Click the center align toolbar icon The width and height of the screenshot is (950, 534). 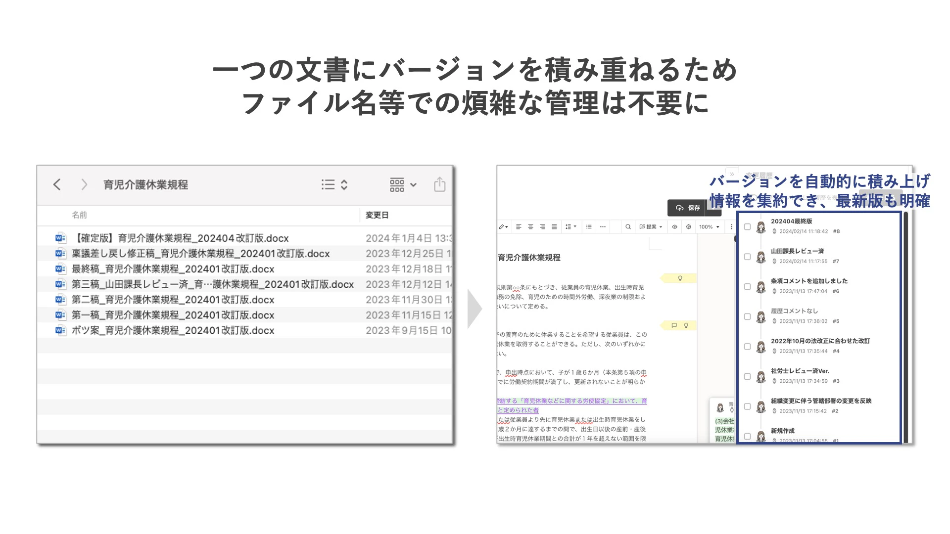tap(530, 227)
